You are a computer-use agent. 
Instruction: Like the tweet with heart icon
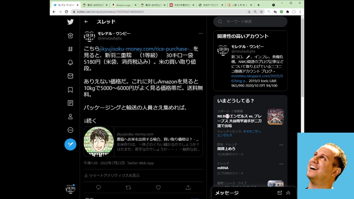[158, 187]
